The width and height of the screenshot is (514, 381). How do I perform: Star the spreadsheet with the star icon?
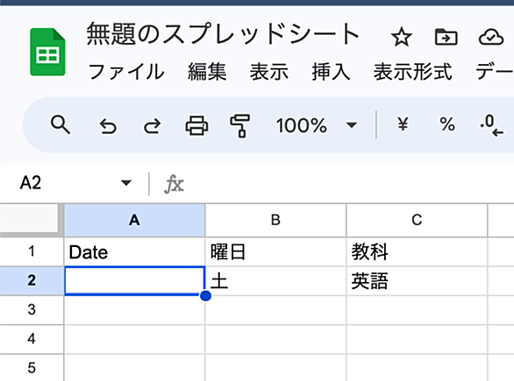(x=401, y=37)
